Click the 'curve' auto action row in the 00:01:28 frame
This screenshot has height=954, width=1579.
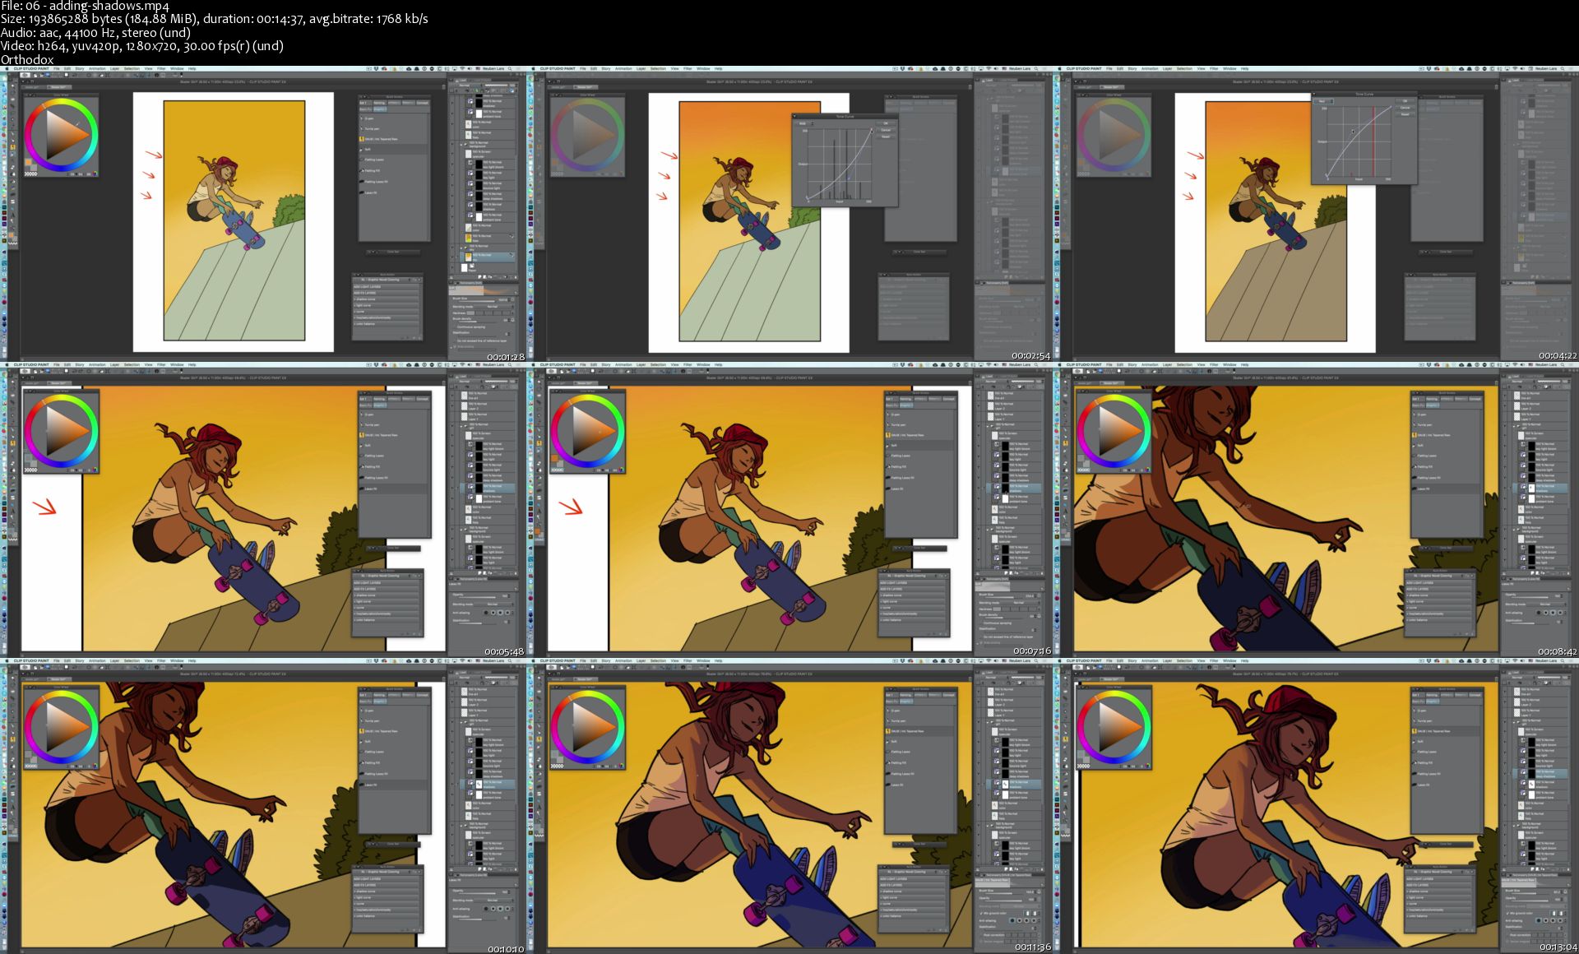pos(386,311)
